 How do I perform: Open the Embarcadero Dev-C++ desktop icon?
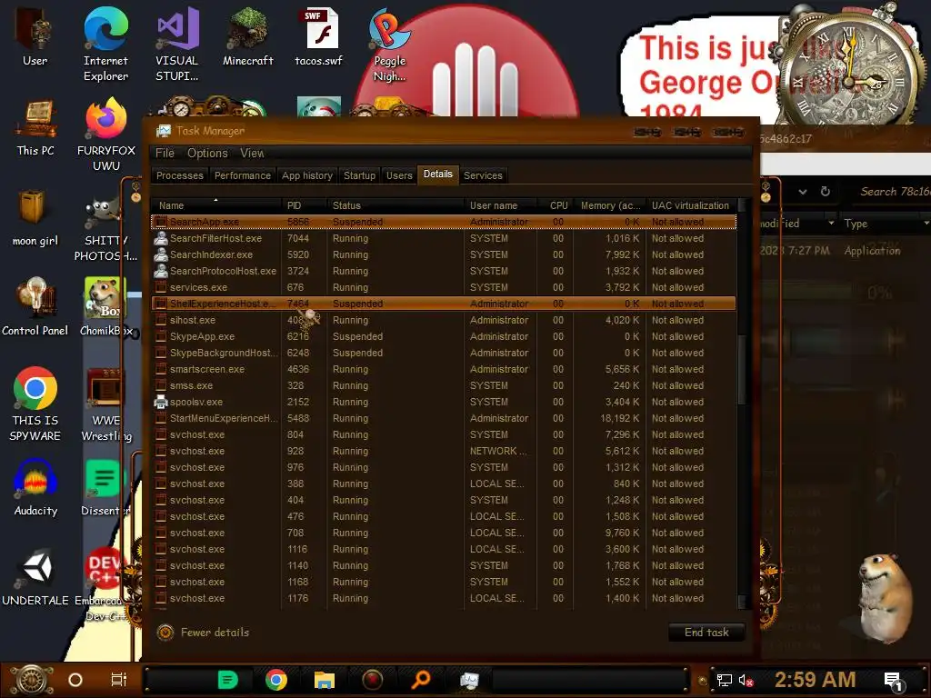pyautogui.click(x=104, y=584)
